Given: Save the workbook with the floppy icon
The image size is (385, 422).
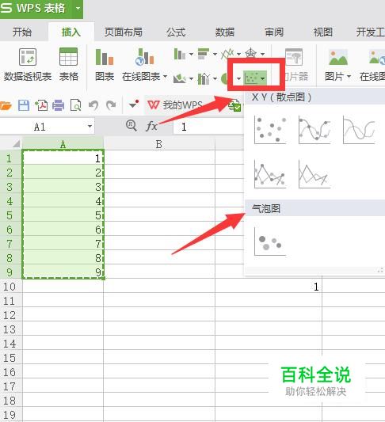Looking at the screenshot, I should tap(24, 105).
